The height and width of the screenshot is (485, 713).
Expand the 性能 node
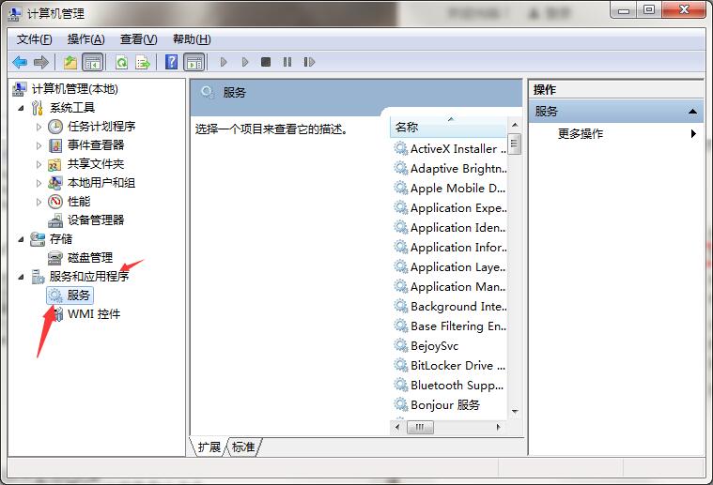click(x=39, y=202)
